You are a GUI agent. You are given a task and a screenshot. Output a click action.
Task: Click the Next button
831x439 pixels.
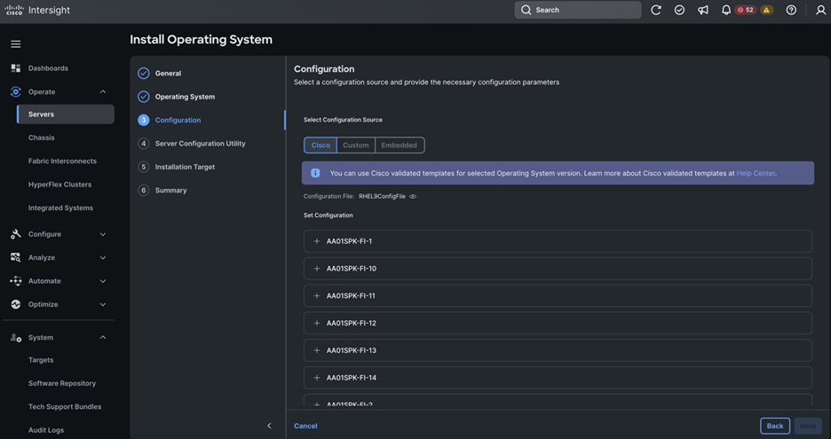[808, 426]
